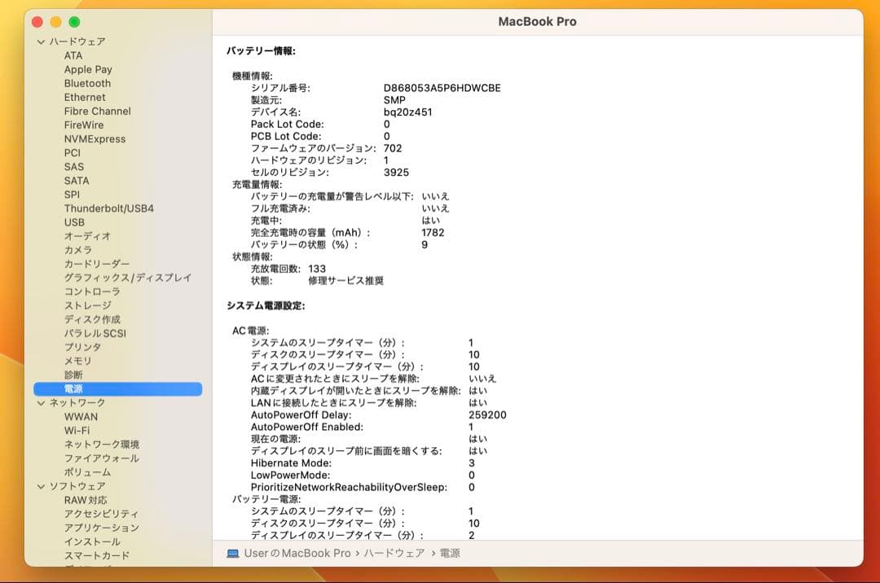Click the MacBook Pro window title
880x583 pixels.
(537, 22)
